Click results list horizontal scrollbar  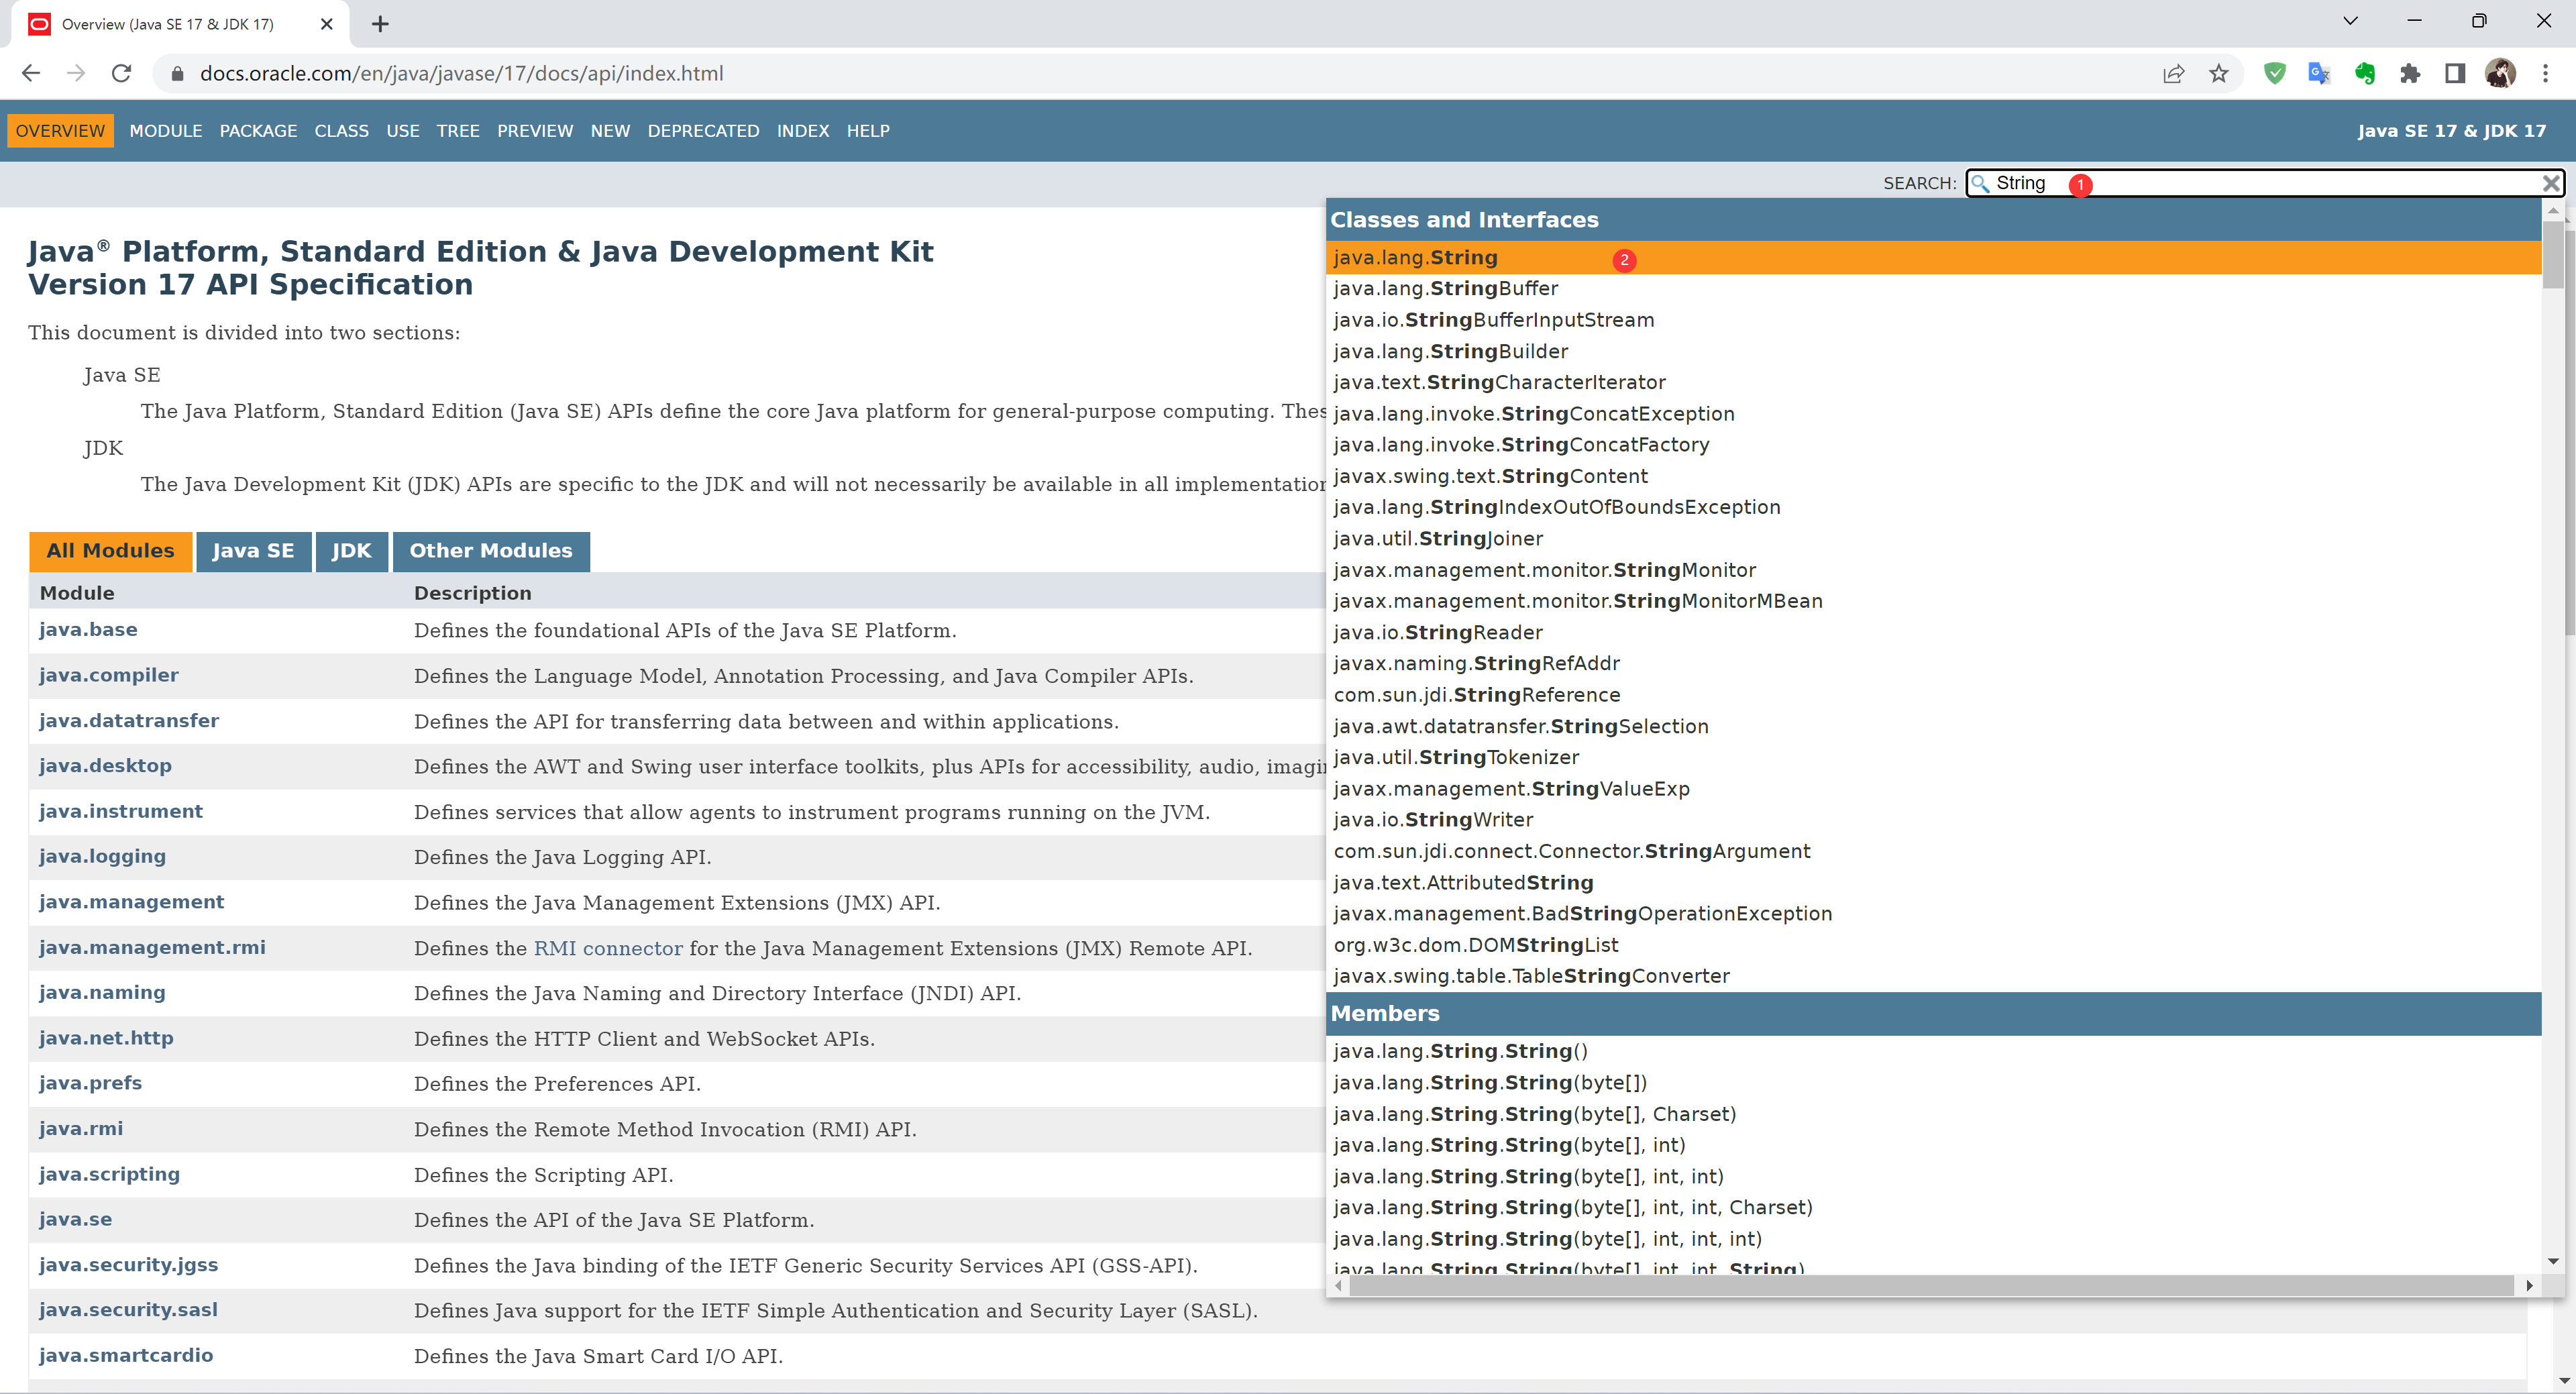pyautogui.click(x=1932, y=1285)
